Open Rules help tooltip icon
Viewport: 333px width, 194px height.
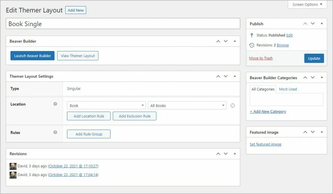click(x=55, y=132)
